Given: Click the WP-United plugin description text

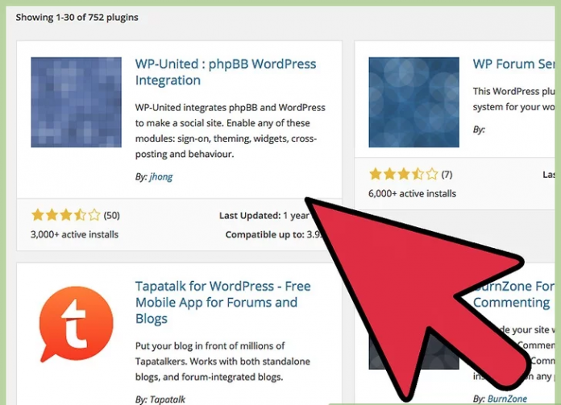Looking at the screenshot, I should (230, 130).
